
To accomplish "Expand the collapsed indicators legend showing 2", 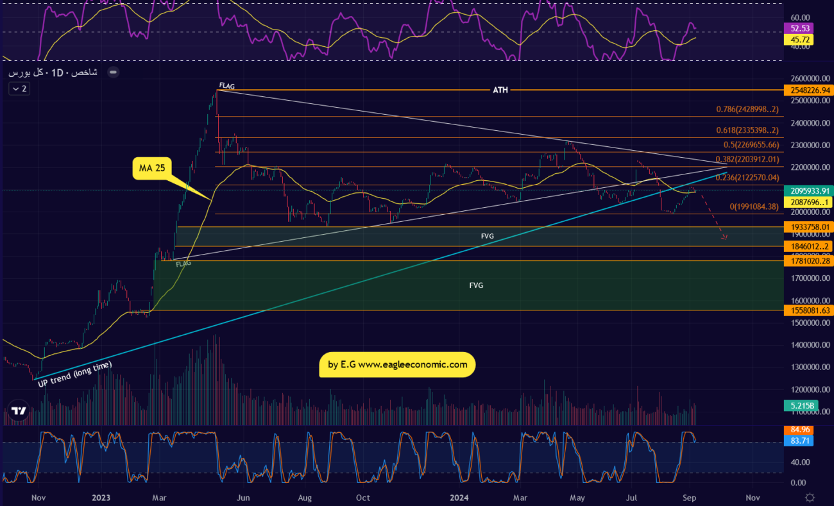I will tap(19, 89).
